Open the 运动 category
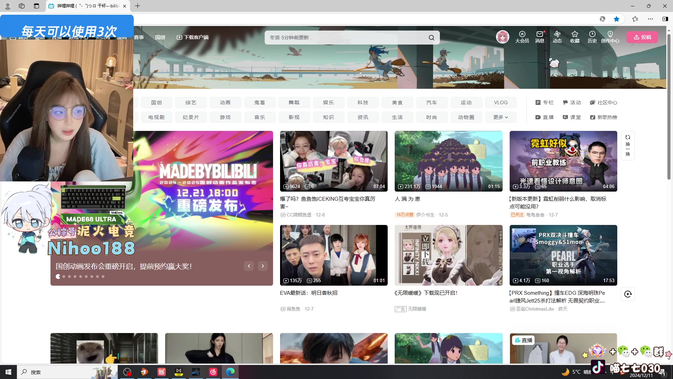The image size is (673, 379). [x=466, y=102]
